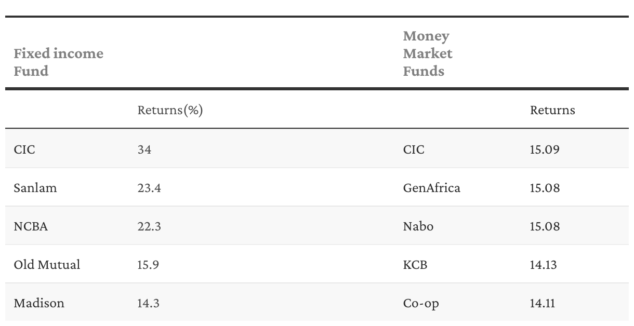The width and height of the screenshot is (634, 326).
Task: Click Madison's 14.3 return value
Action: [x=148, y=303]
